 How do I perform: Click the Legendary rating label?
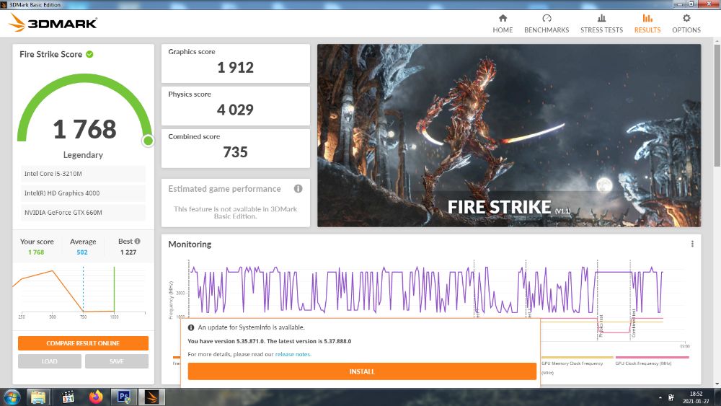(x=83, y=155)
